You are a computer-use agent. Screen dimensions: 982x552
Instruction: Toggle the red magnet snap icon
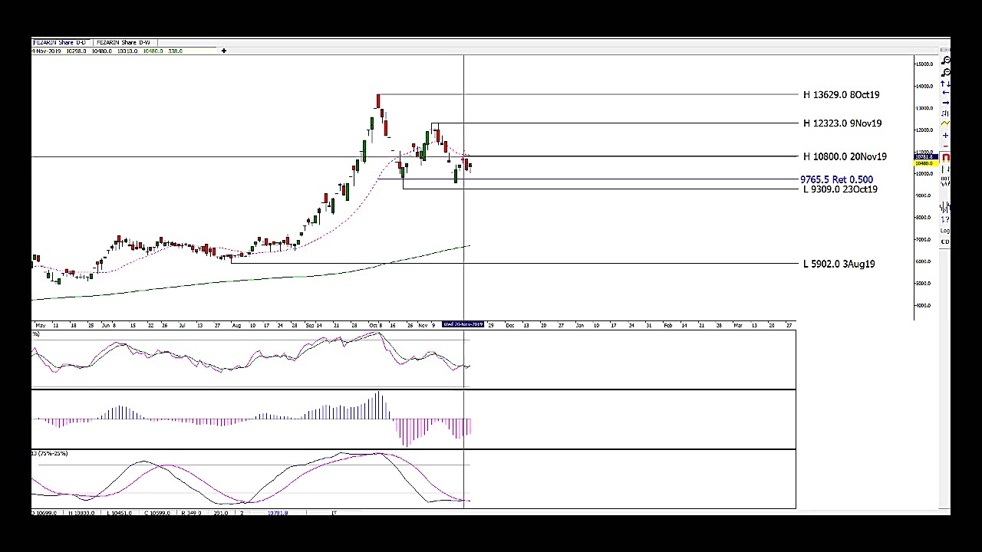[x=946, y=157]
